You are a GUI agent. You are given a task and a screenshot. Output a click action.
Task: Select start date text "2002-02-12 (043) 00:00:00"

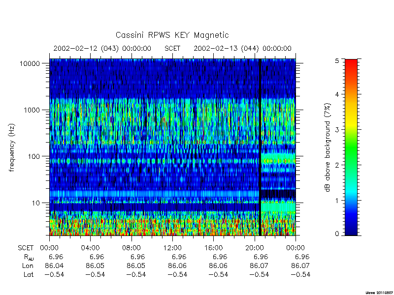[x=102, y=48]
